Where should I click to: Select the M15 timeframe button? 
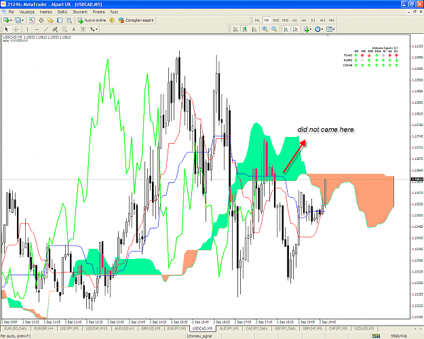coord(276,20)
